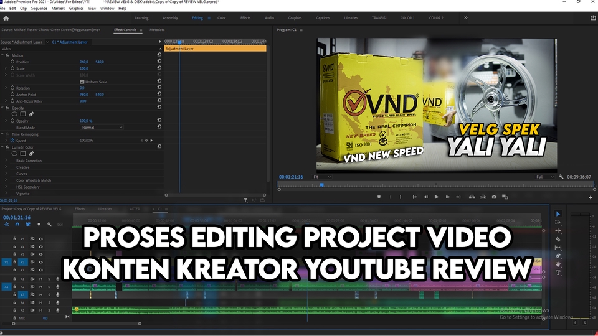Open Program monitor button editor plus
This screenshot has height=336, width=598.
591,197
